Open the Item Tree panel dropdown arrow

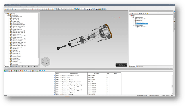[36, 11]
